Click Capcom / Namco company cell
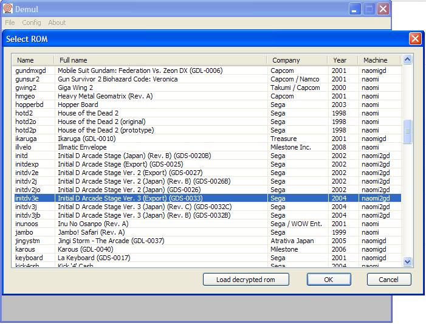Screen dimensions: 426x324 point(295,79)
